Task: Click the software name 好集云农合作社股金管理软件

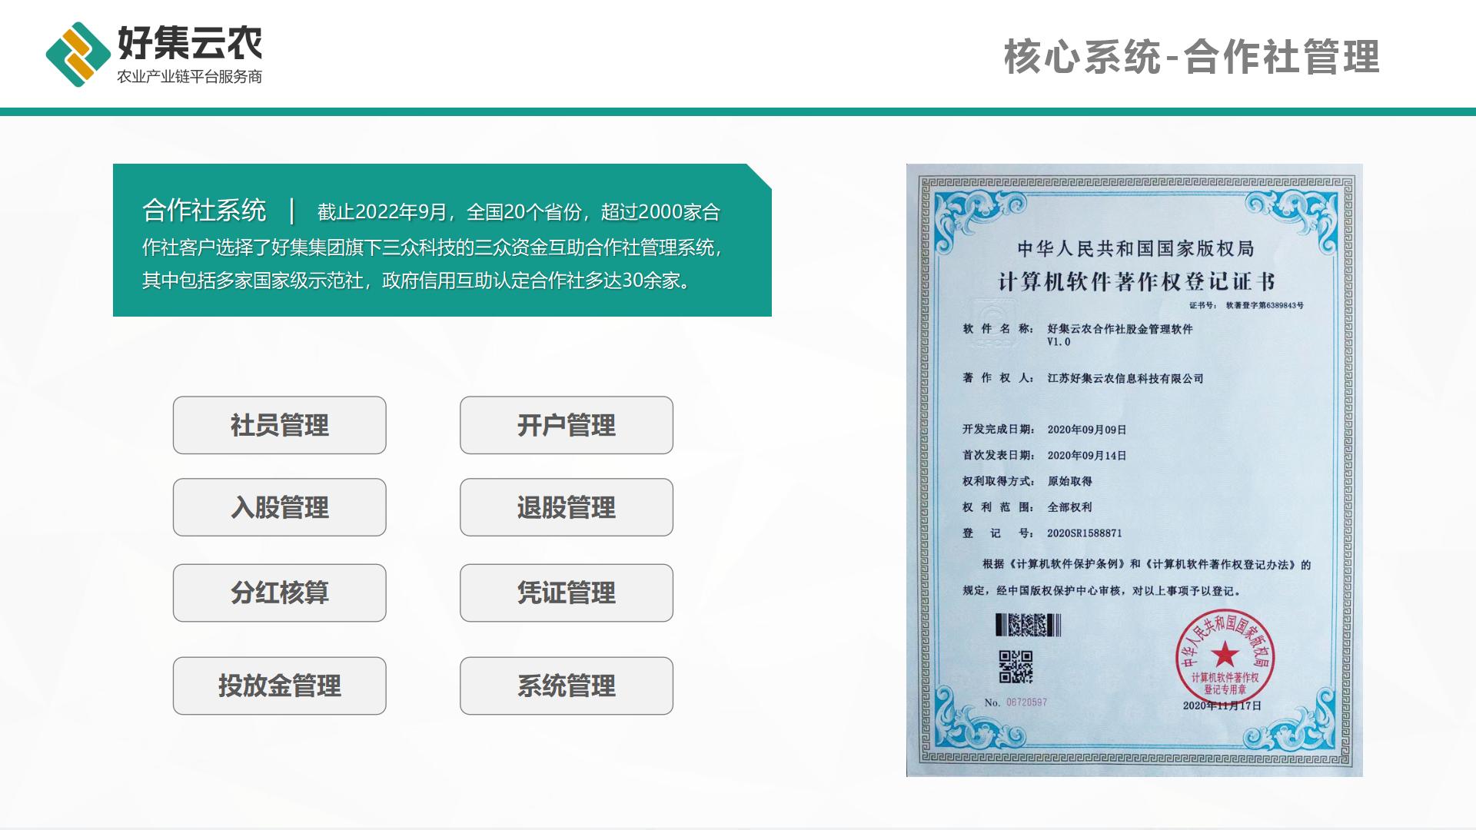Action: coord(1120,329)
